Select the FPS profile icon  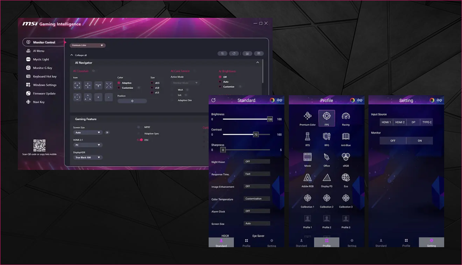pos(327,118)
